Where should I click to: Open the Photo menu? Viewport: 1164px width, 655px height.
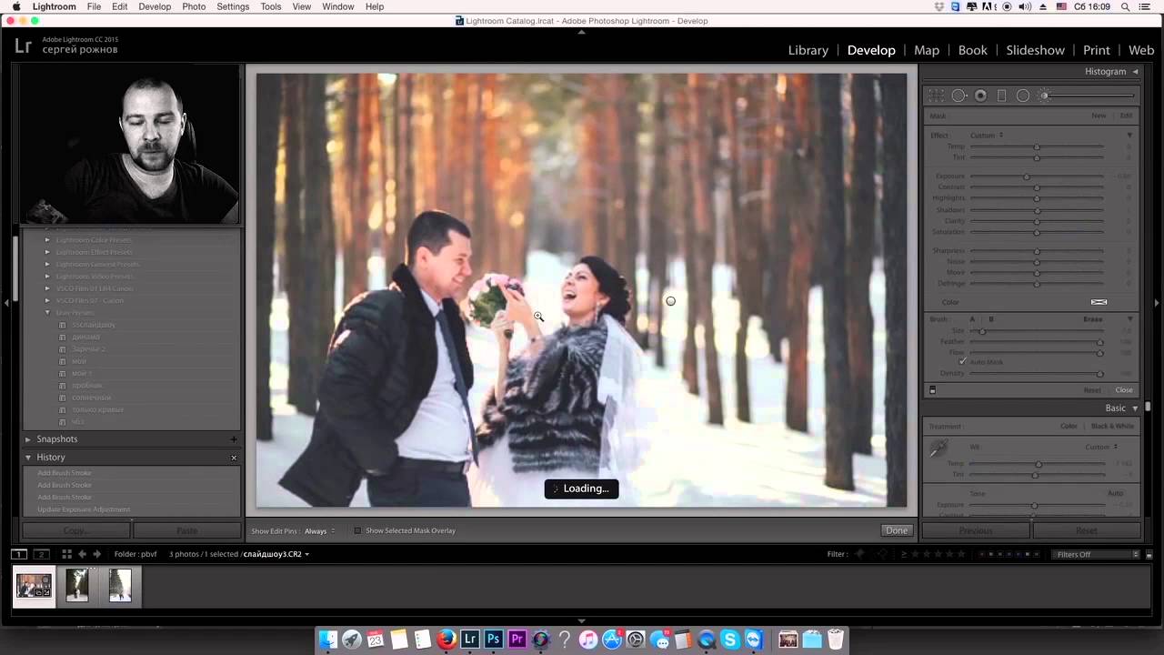tap(194, 6)
